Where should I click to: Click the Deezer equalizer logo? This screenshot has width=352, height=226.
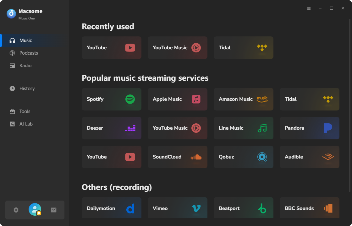point(130,128)
